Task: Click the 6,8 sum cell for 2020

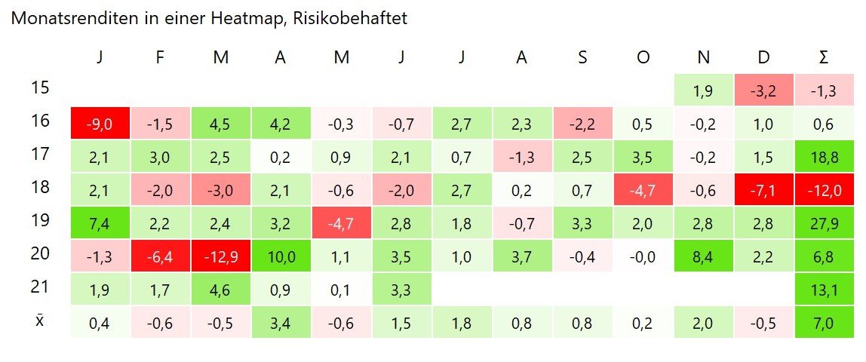Action: click(x=823, y=256)
